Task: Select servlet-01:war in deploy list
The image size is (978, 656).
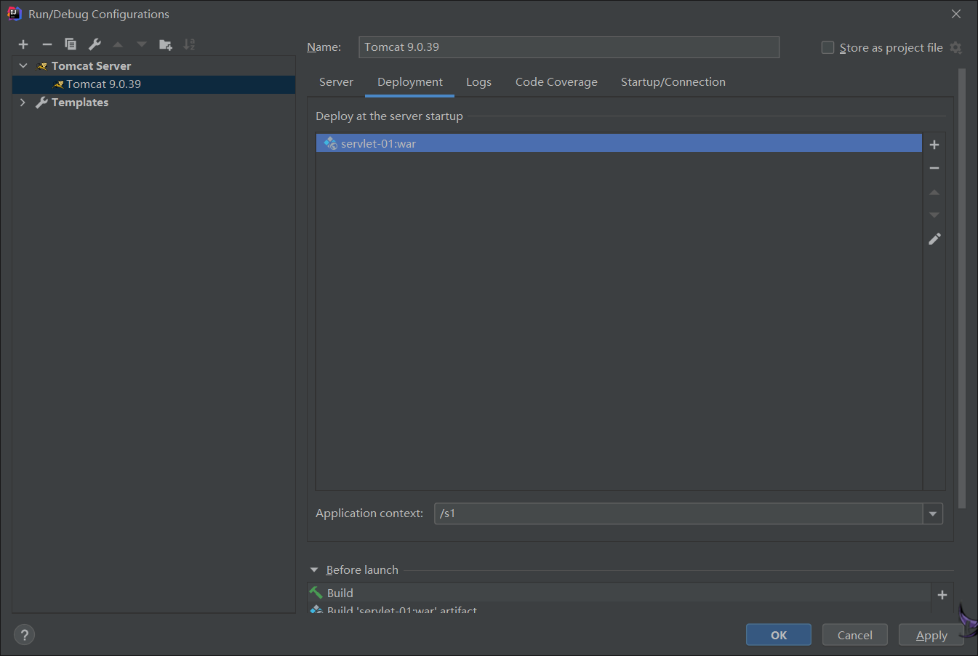Action: (619, 143)
